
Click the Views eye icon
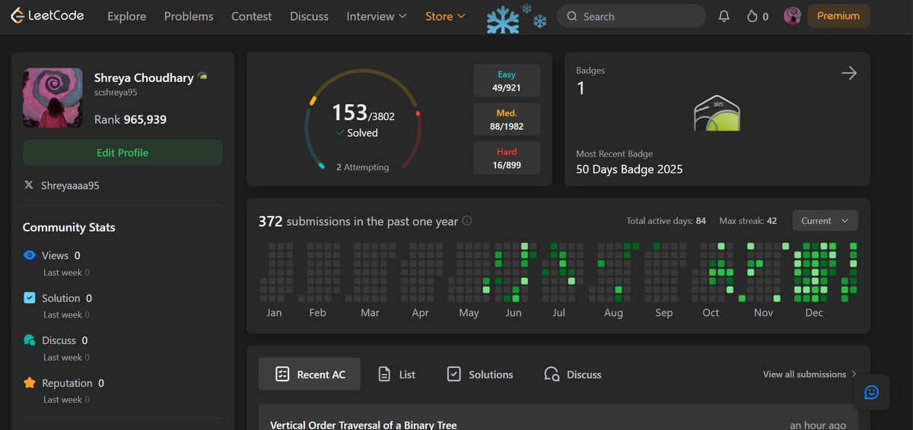pos(30,255)
